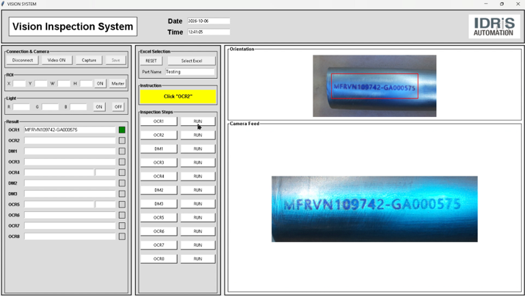Click the OCR1 result text field
Image resolution: width=525 pixels, height=296 pixels.
pos(70,130)
